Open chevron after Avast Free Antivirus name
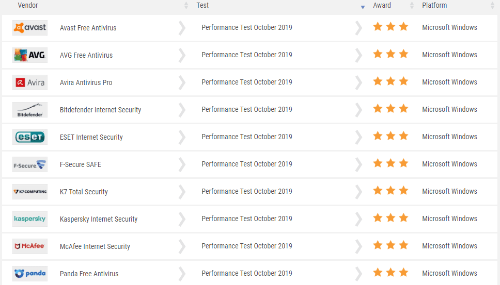The height and width of the screenshot is (285, 500). click(x=182, y=28)
